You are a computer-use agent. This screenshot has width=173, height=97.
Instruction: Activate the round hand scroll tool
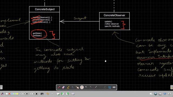click(x=82, y=87)
